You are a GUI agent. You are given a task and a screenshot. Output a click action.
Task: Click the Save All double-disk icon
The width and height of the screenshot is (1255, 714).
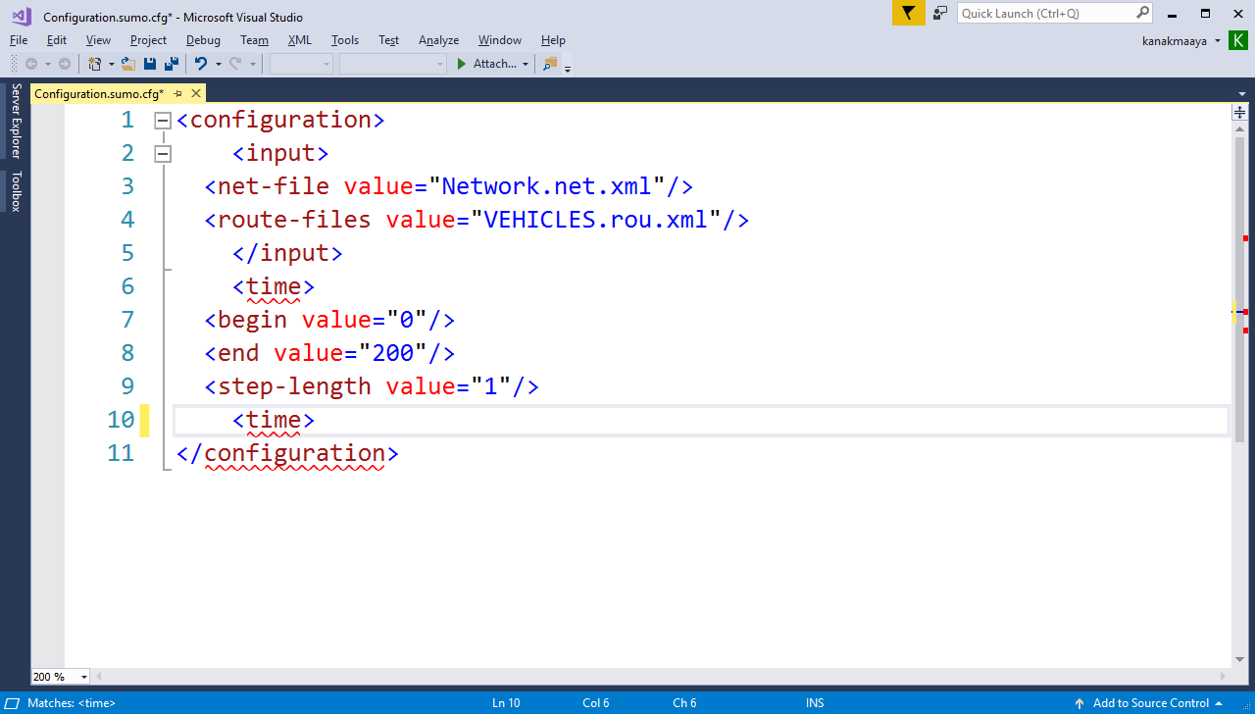[172, 64]
